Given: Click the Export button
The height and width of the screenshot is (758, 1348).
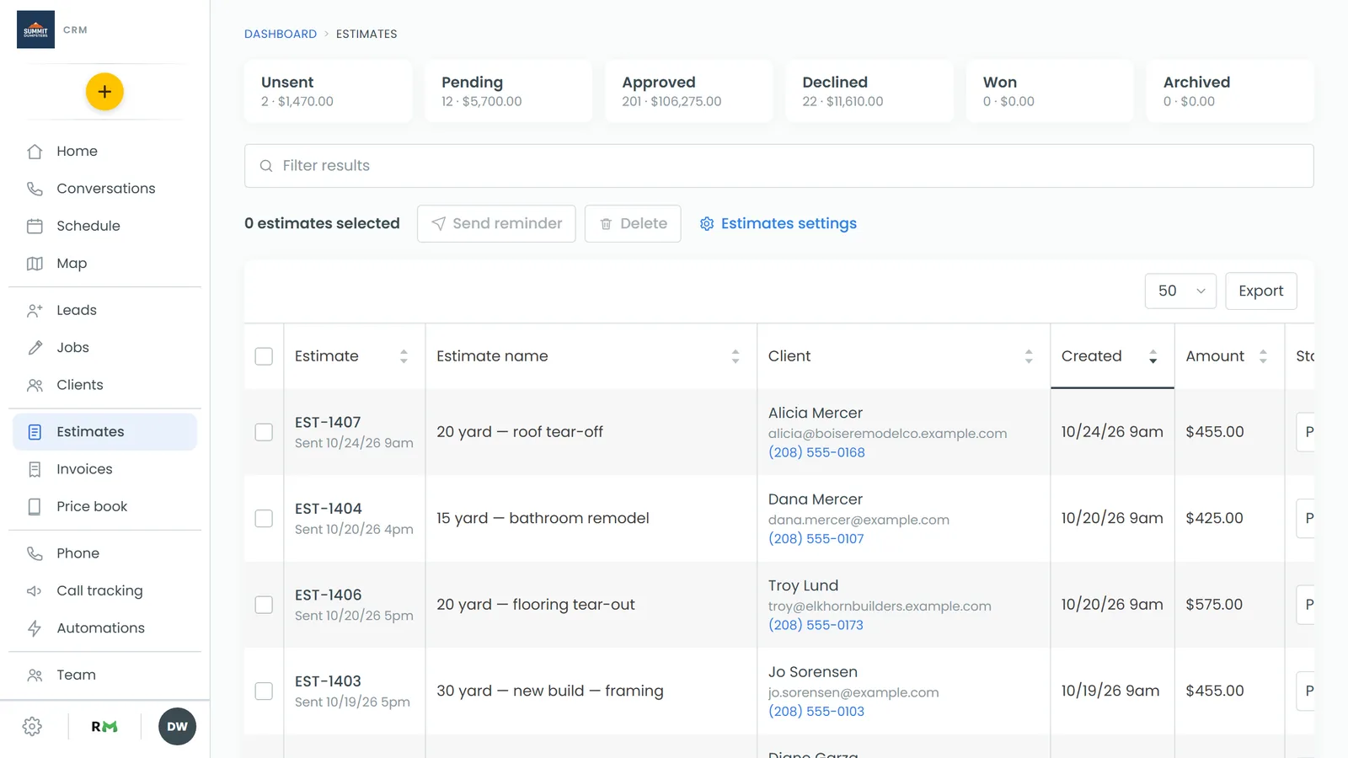Looking at the screenshot, I should pos(1260,291).
